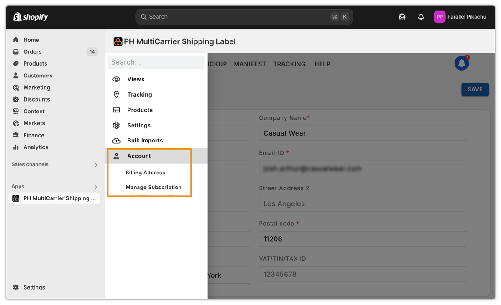Focus the Shopify top search bar
Screen dimensions: 501x305
point(244,16)
